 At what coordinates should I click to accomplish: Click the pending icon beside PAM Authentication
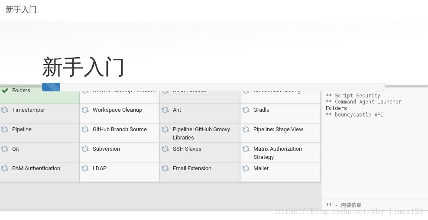(x=4, y=168)
